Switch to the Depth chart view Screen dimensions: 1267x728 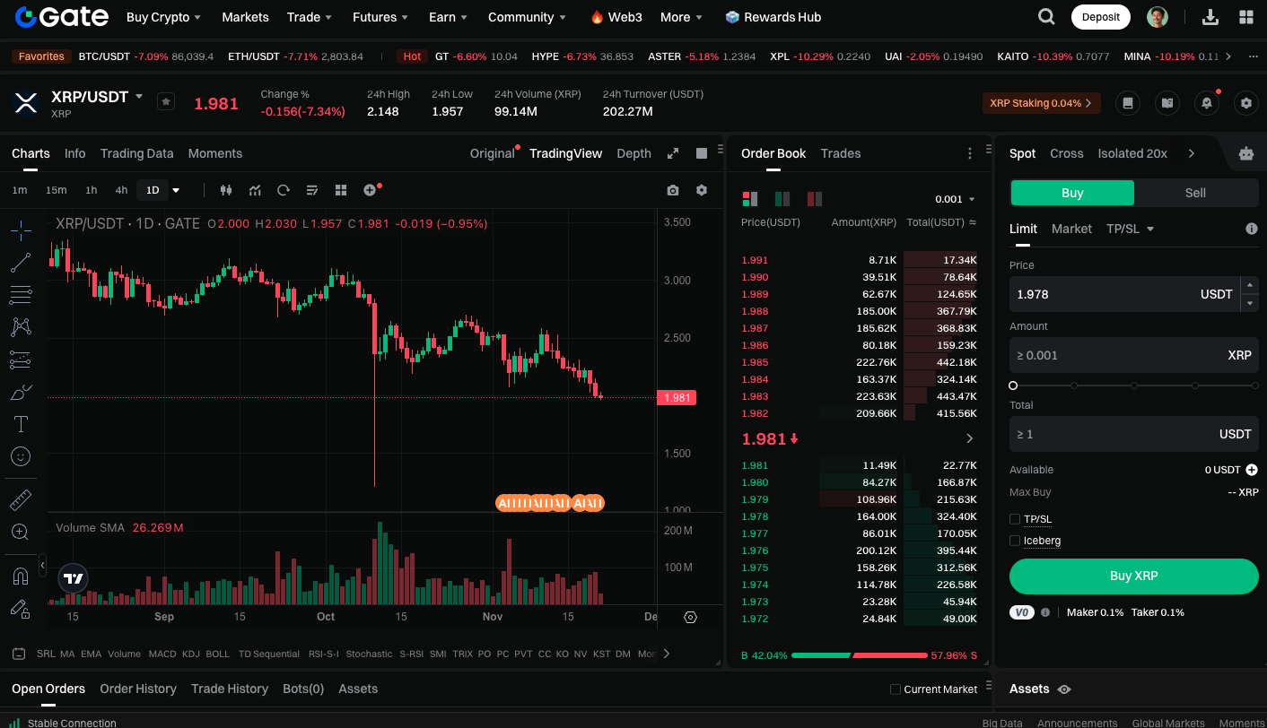(x=633, y=153)
